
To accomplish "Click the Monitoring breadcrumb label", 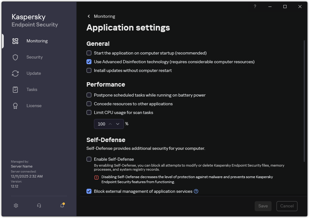I will pos(104,16).
